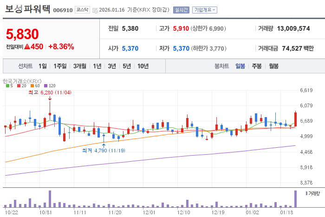Click the green 5-day moving average swatch
The width and height of the screenshot is (325, 217).
coord(8,85)
